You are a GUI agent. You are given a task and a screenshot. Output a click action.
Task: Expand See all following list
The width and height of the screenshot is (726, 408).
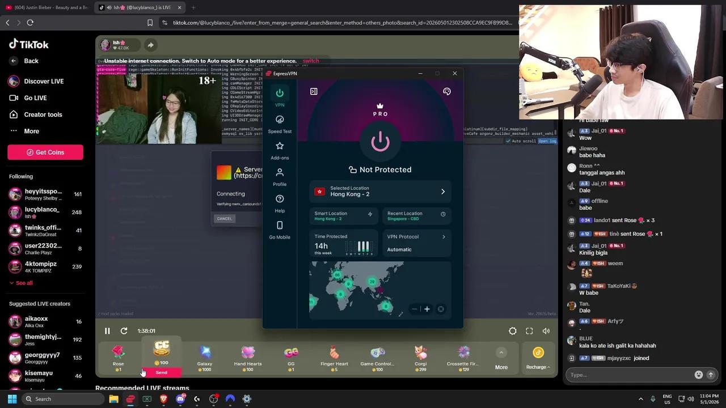(x=21, y=283)
